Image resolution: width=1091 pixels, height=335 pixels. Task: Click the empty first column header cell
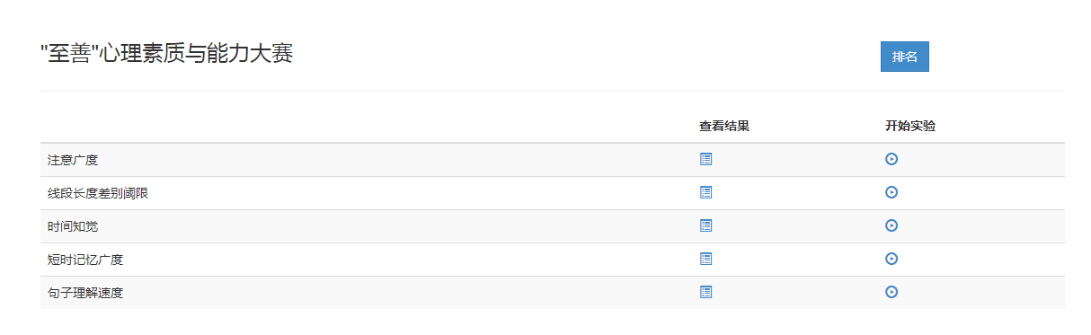coord(366,127)
